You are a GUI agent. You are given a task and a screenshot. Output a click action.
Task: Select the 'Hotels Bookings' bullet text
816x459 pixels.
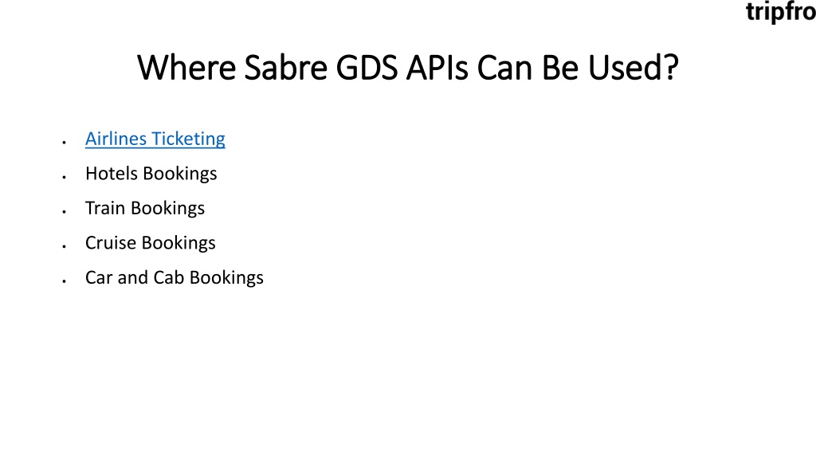click(x=151, y=174)
